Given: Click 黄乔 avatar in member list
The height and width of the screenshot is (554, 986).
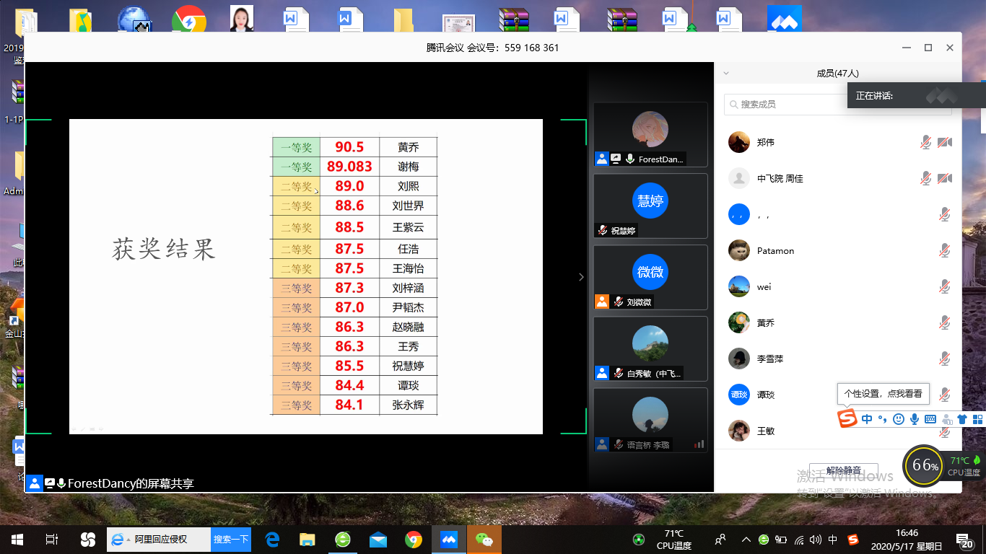Looking at the screenshot, I should [738, 322].
